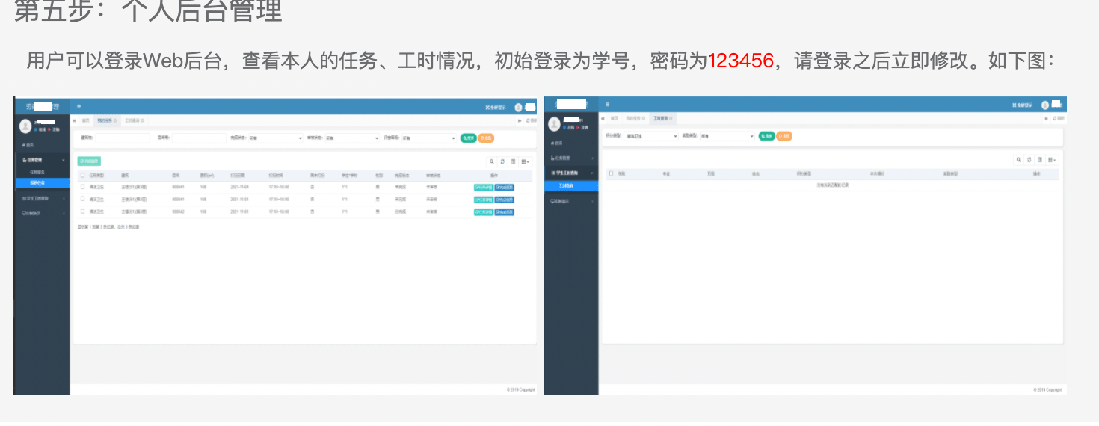The width and height of the screenshot is (1099, 426).
Task: Tick the select-all checkbox in right panel table
Action: (x=611, y=173)
